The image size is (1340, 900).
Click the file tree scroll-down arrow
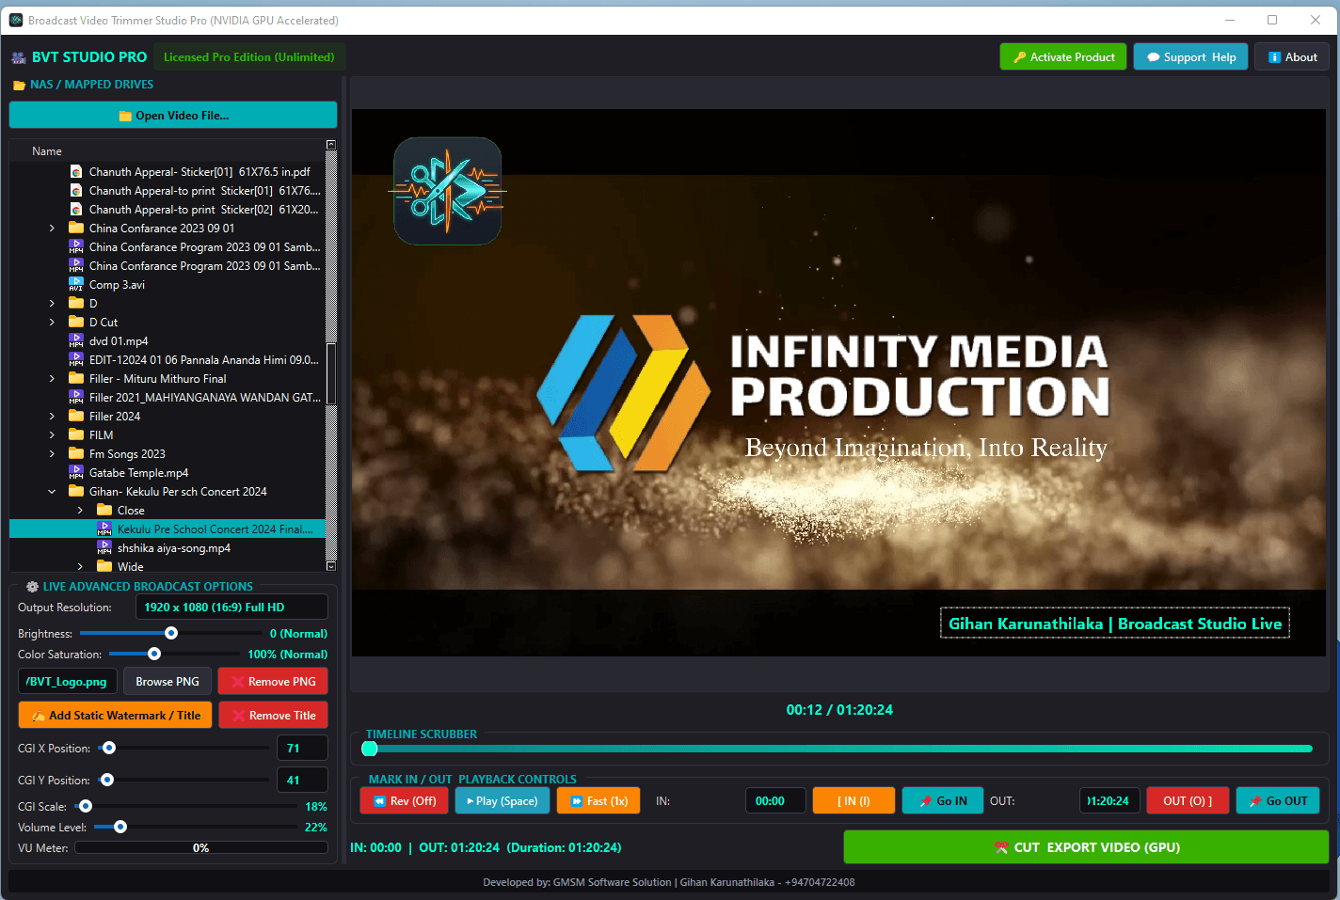(x=331, y=566)
